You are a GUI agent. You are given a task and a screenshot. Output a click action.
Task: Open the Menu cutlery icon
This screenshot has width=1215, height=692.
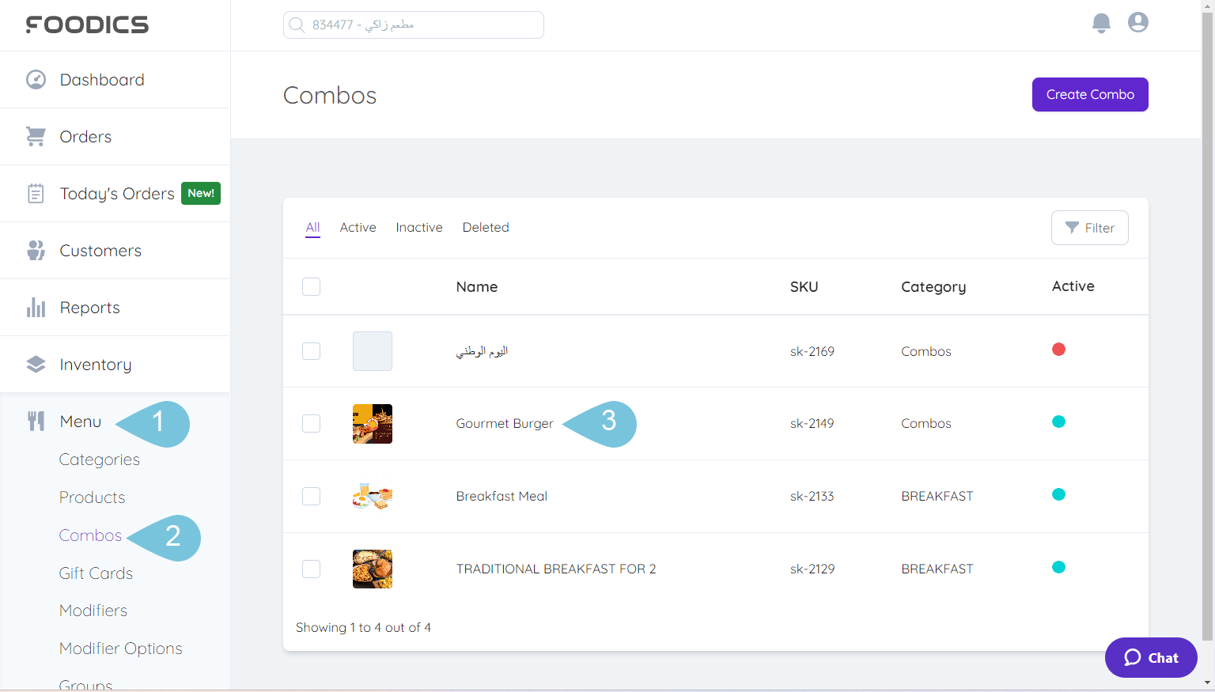(x=36, y=421)
